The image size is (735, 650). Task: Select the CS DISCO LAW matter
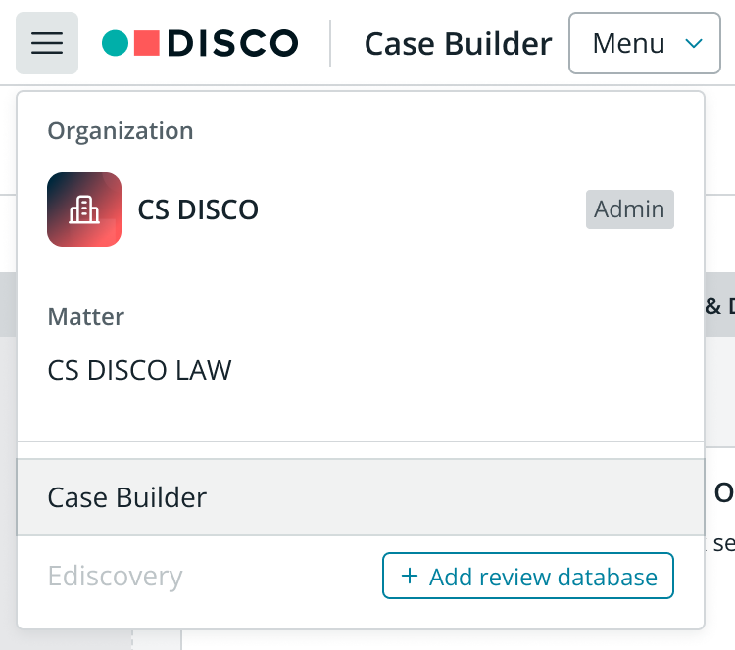click(x=140, y=370)
